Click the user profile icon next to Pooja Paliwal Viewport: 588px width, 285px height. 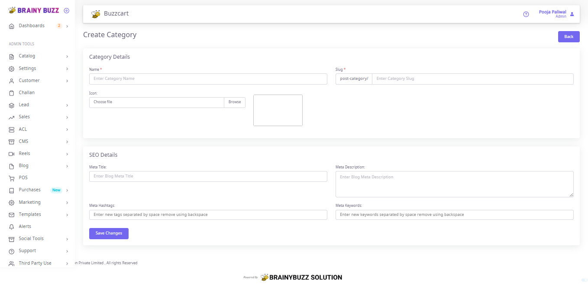[572, 14]
